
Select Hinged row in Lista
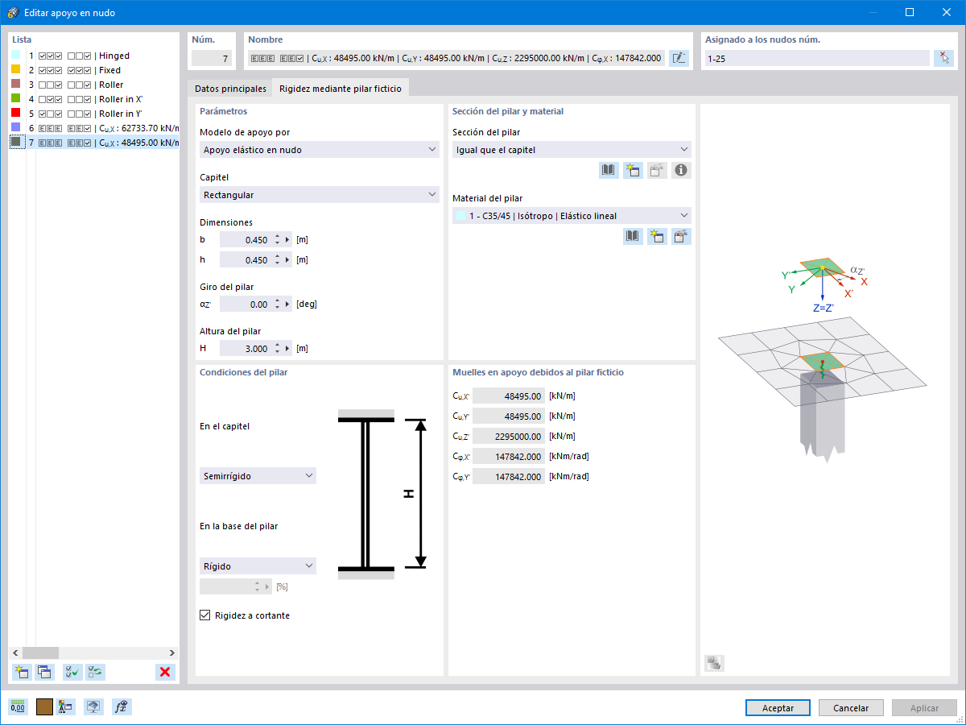pyautogui.click(x=94, y=56)
